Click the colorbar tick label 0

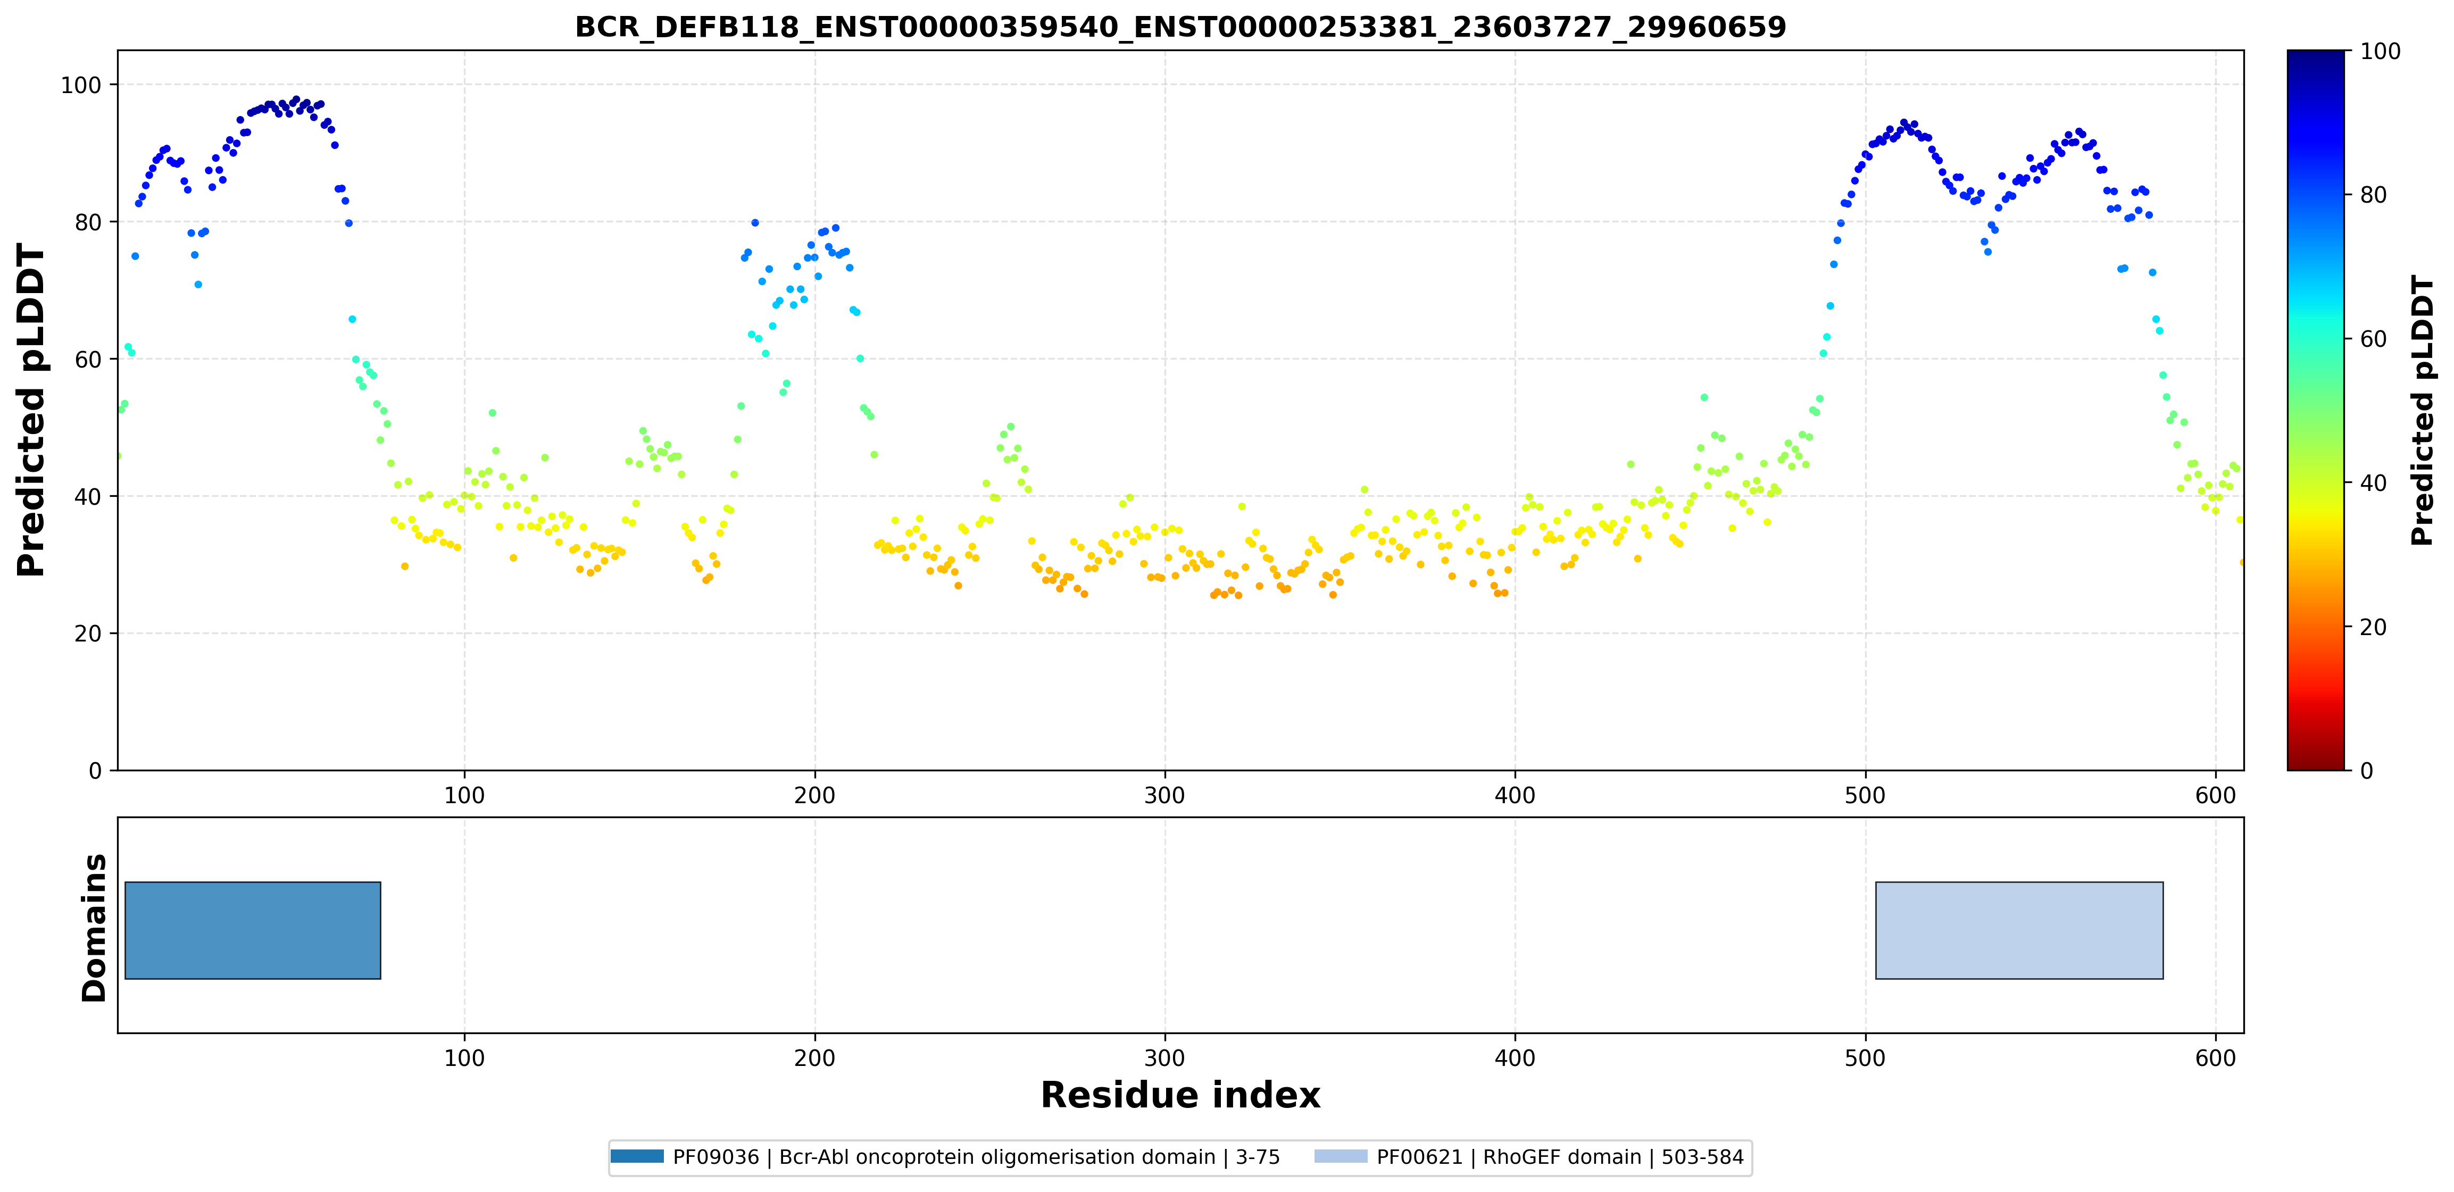(2366, 770)
